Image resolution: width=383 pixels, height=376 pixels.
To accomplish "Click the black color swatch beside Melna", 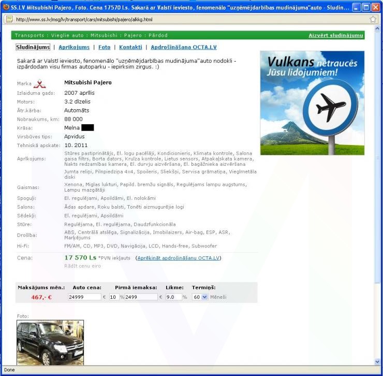I will 87,127.
